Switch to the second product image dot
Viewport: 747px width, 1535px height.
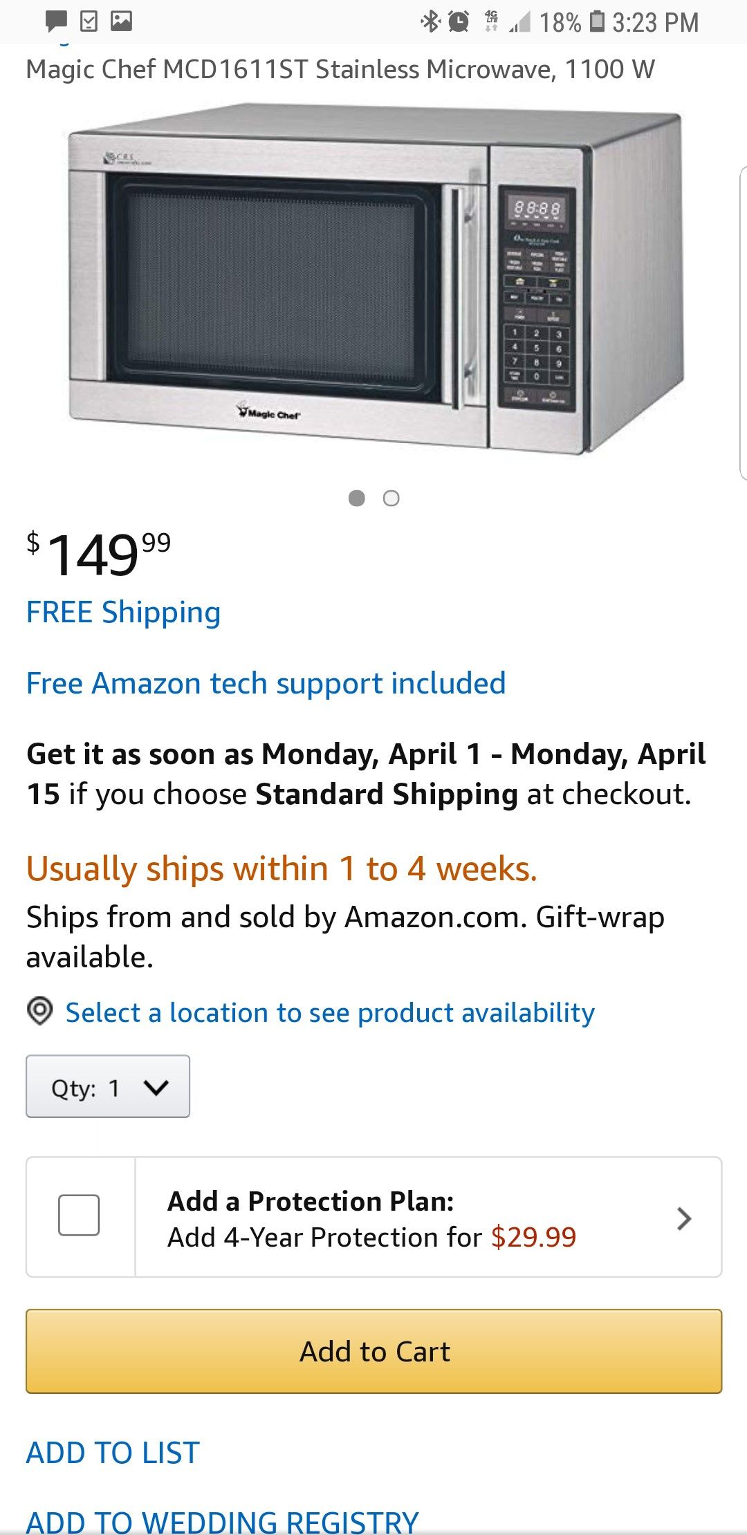(x=391, y=498)
